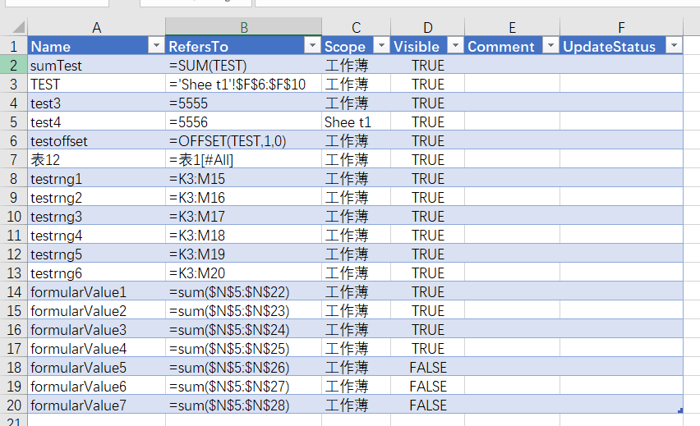This screenshot has height=426, width=700.
Task: Select column E header
Action: coord(512,27)
